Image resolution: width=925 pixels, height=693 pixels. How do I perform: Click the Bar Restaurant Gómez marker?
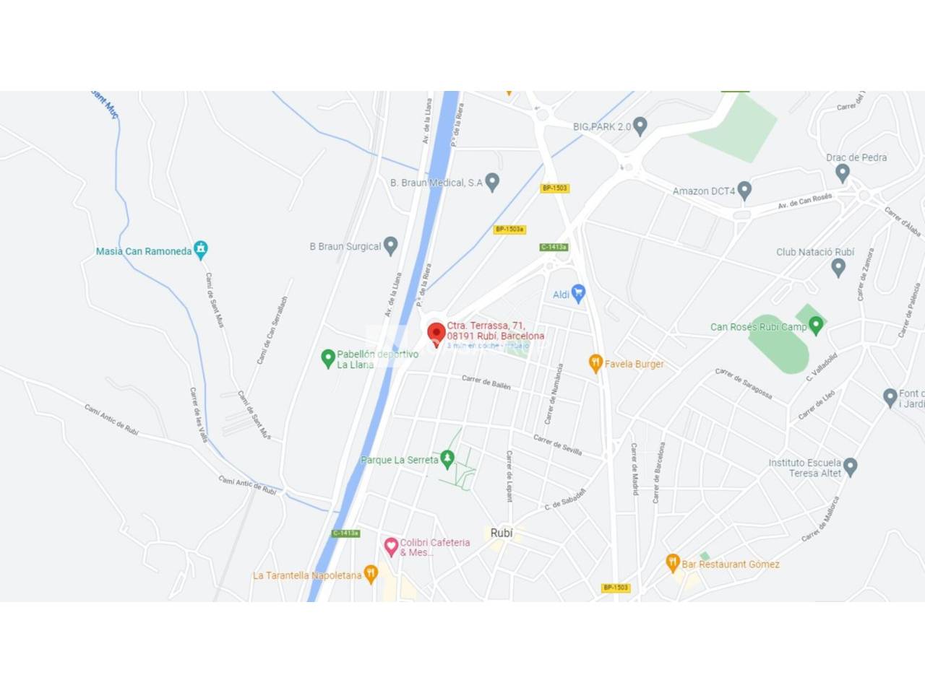tap(673, 562)
